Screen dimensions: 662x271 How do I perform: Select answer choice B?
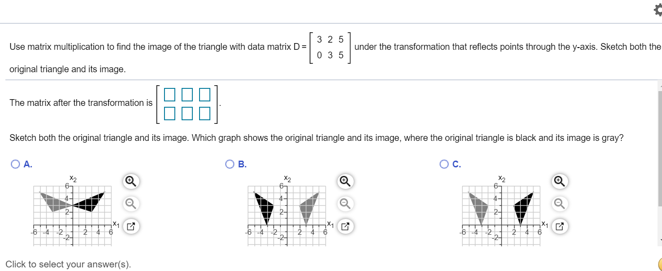[x=229, y=164]
